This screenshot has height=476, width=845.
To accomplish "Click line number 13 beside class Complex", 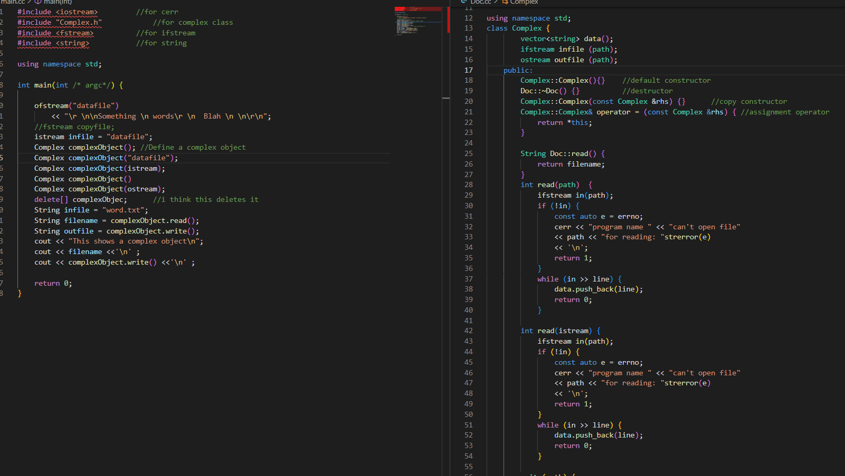I will (469, 28).
